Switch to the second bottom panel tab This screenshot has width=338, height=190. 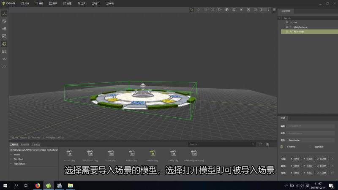25,144
